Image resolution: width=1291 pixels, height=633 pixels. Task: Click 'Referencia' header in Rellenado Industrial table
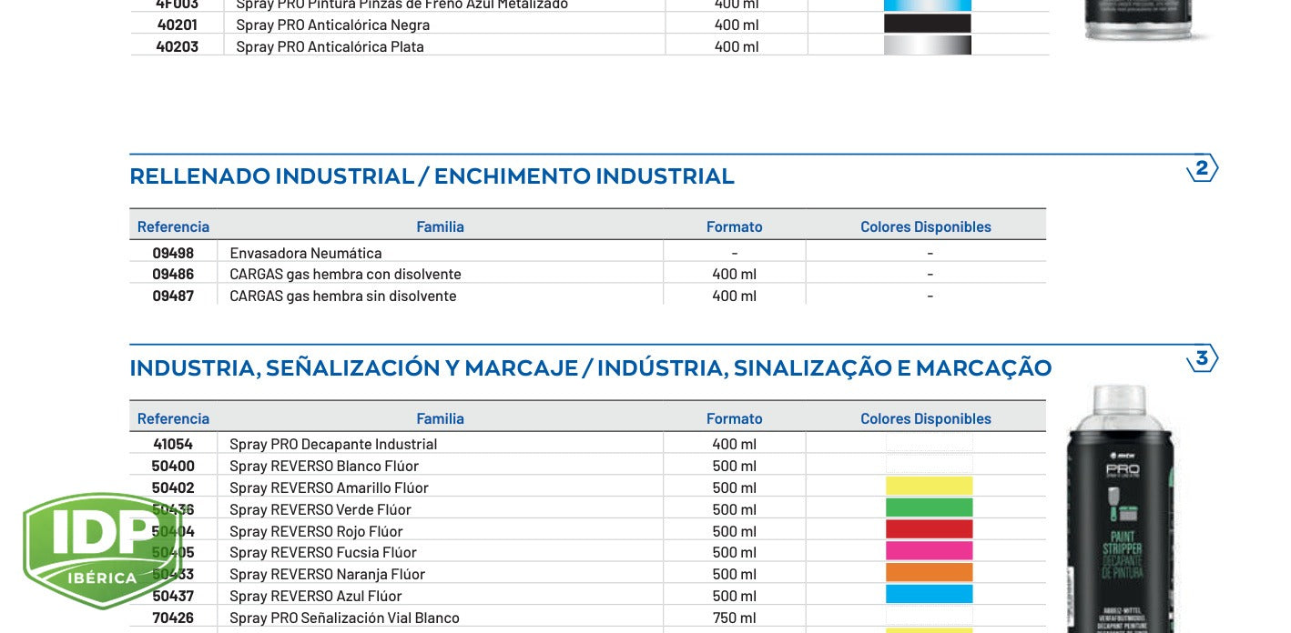pos(173,226)
